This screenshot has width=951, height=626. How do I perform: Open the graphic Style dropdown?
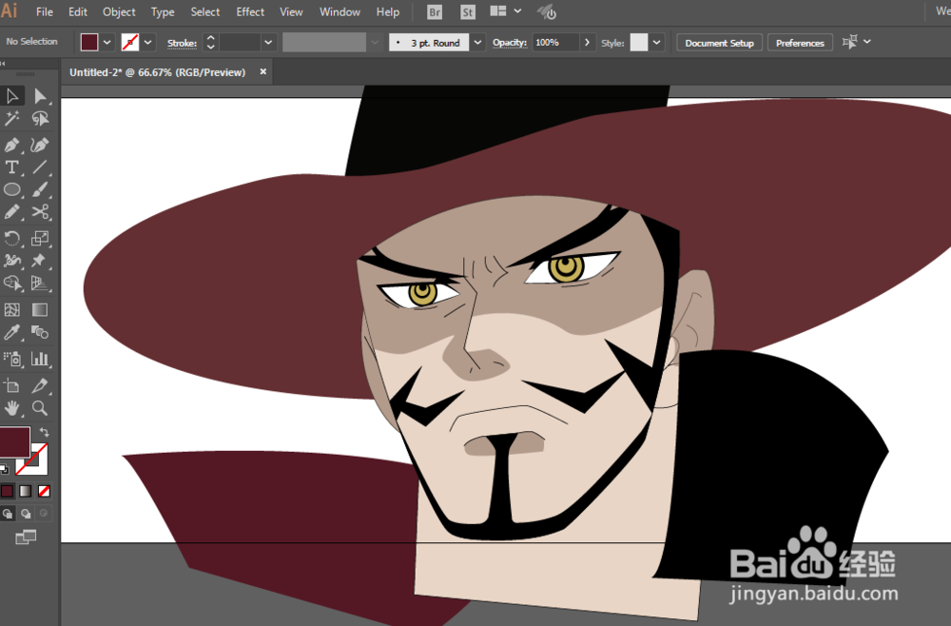pos(656,43)
